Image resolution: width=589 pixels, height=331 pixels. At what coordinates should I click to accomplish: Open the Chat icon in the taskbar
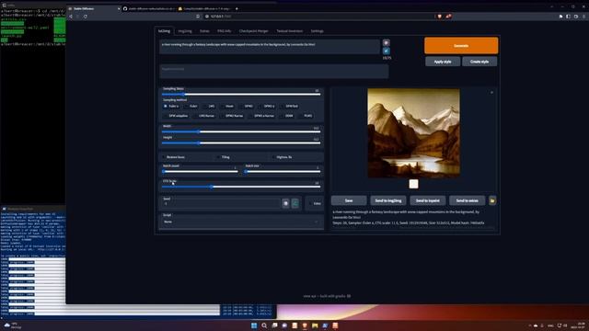(284, 325)
